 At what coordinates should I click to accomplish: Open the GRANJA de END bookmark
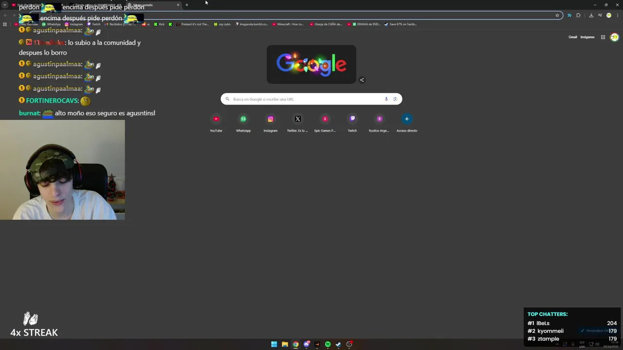click(x=364, y=24)
